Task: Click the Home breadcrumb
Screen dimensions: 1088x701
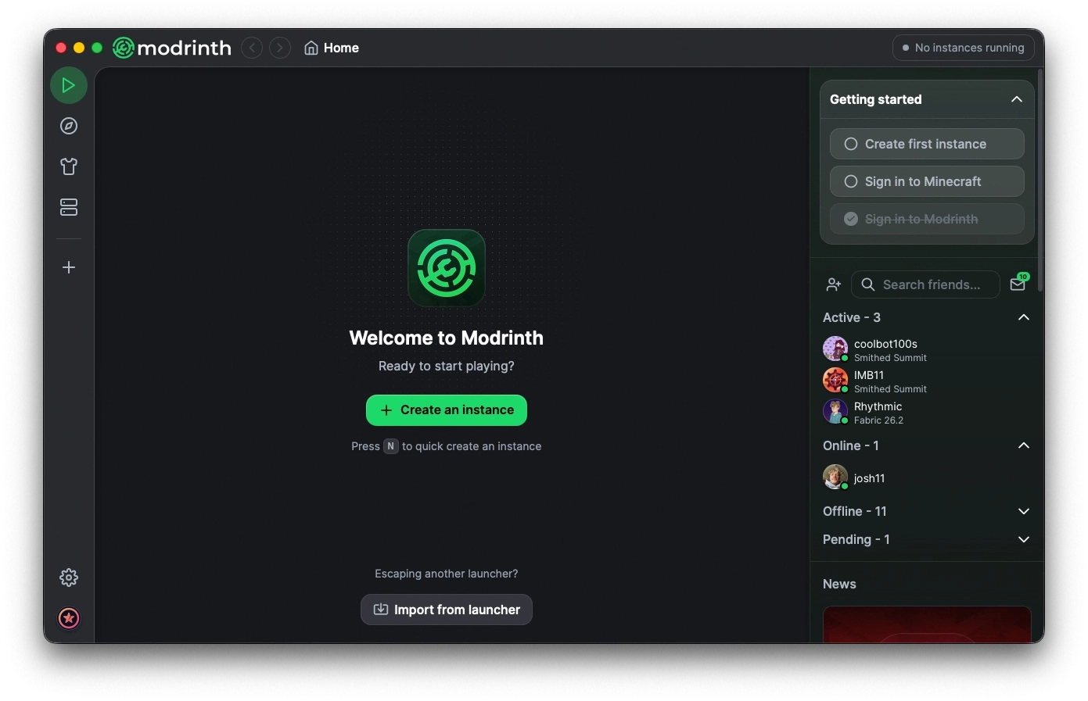Action: pos(332,48)
